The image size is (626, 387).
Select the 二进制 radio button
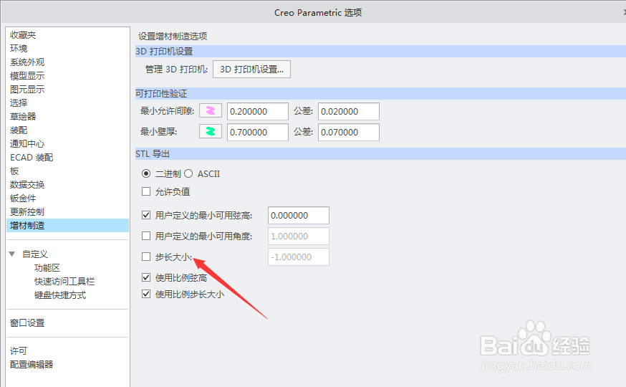click(146, 173)
